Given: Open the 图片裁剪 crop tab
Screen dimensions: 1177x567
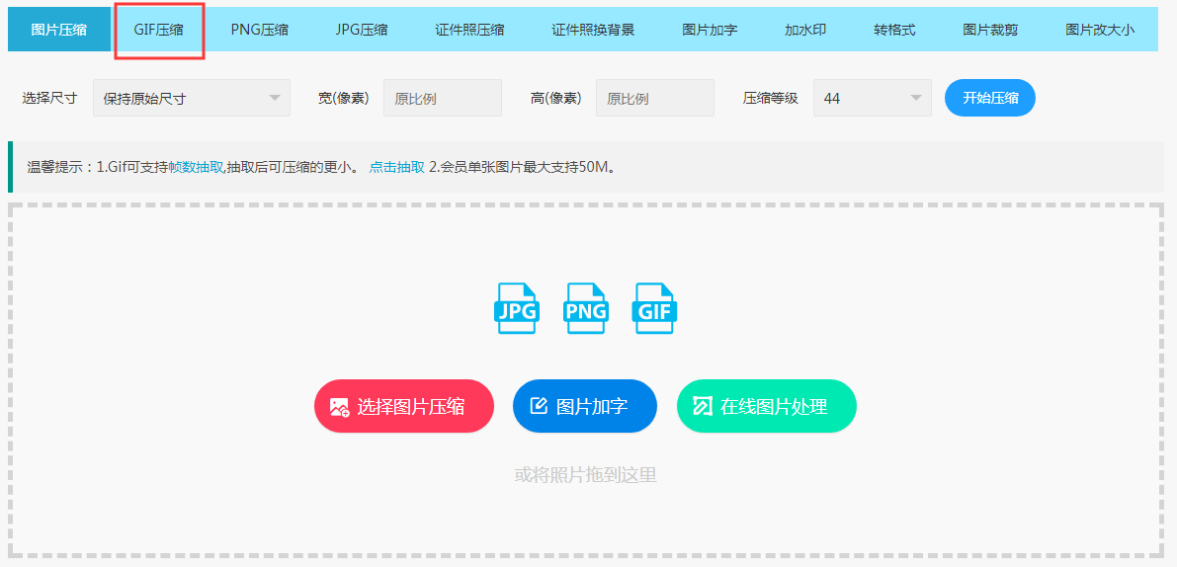Looking at the screenshot, I should [x=990, y=30].
